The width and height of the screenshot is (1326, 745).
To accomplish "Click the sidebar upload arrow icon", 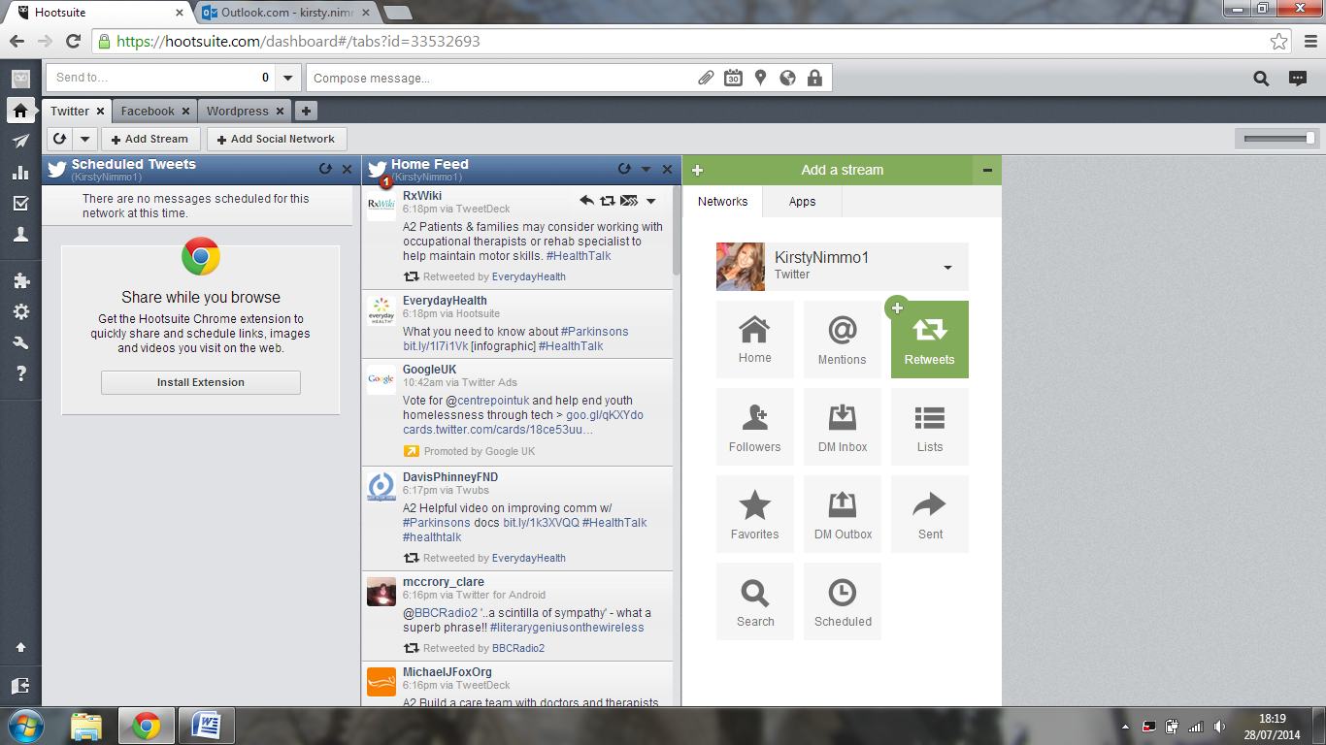I will (x=20, y=647).
